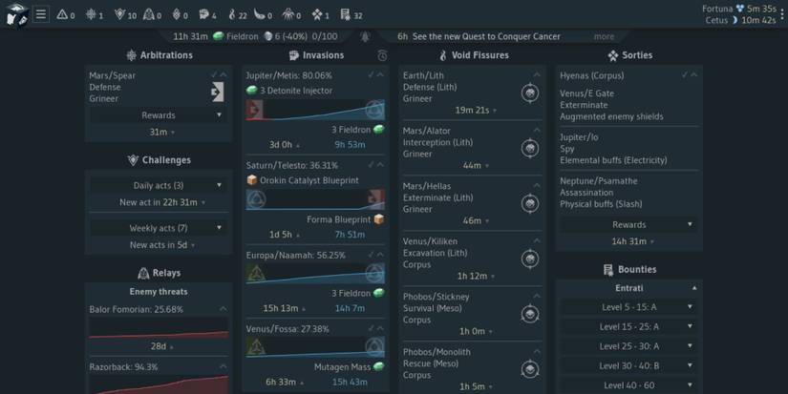Click the Jupiter/Metis invasion progress bar
The height and width of the screenshot is (394, 788).
tap(315, 110)
